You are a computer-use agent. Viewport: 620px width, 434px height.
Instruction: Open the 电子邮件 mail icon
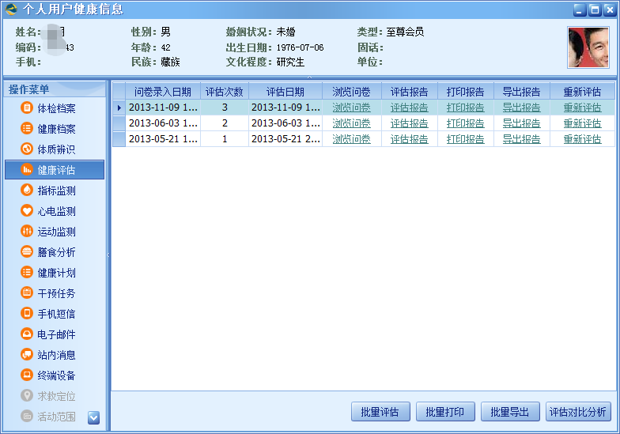pyautogui.click(x=27, y=334)
